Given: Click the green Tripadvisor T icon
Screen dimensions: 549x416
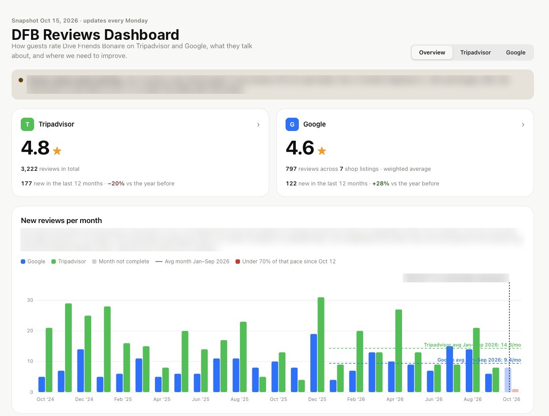Looking at the screenshot, I should coord(27,124).
